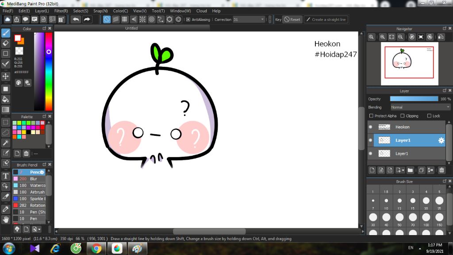Open the Blending mode dropdown

point(420,107)
